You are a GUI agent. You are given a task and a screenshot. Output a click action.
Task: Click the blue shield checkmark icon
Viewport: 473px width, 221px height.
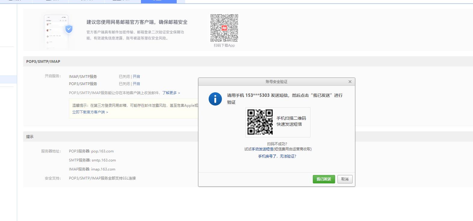tap(69, 29)
